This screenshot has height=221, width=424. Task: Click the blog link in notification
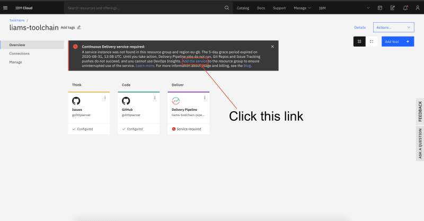[x=247, y=66]
